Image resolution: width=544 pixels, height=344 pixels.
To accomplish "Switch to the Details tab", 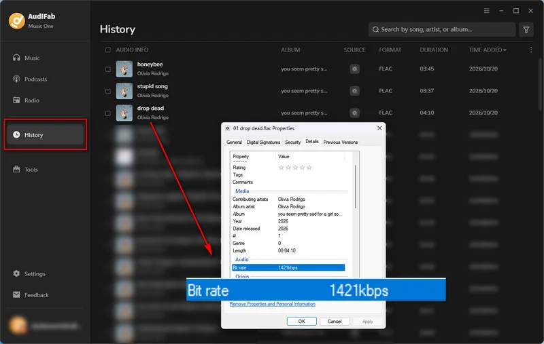I will point(312,142).
